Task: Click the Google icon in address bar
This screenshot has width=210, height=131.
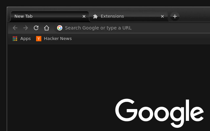Action: pyautogui.click(x=60, y=28)
